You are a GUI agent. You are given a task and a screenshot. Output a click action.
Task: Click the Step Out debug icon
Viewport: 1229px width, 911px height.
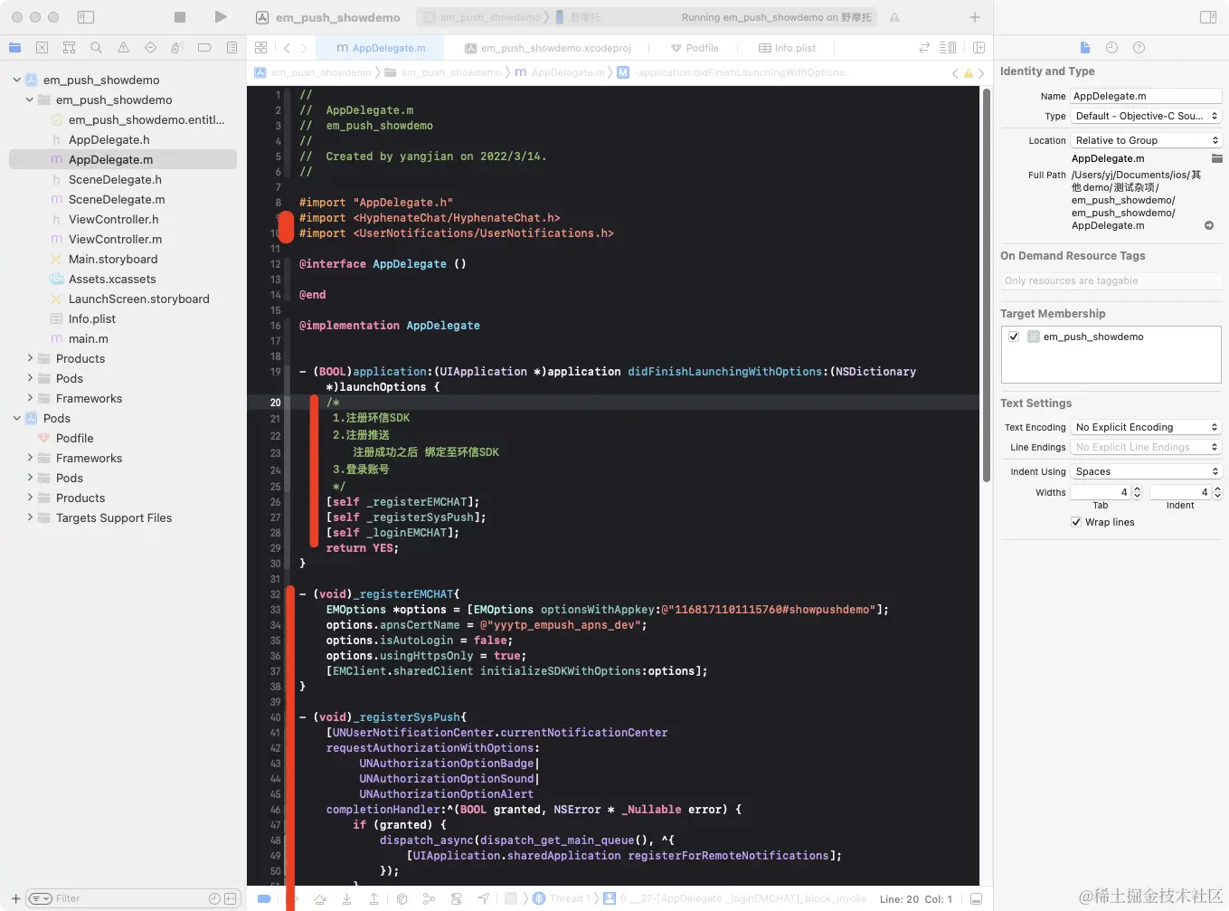[373, 898]
